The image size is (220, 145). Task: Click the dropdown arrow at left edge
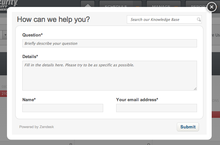[5, 35]
